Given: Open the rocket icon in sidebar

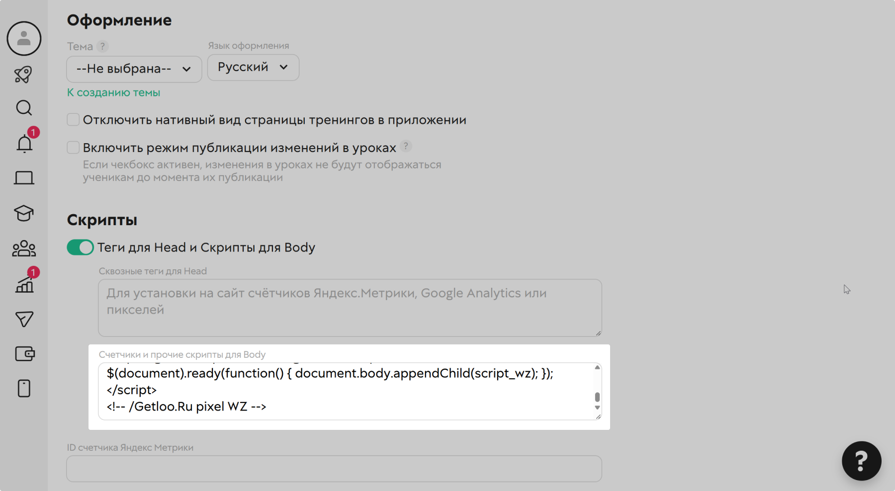Looking at the screenshot, I should (x=23, y=75).
